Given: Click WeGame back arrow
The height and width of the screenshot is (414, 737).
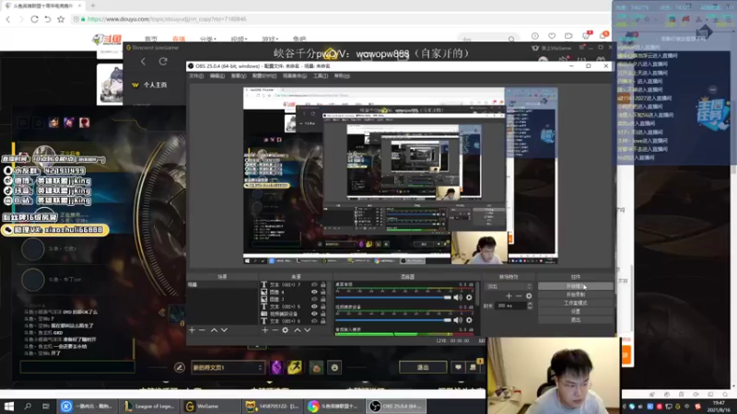Looking at the screenshot, I should (x=144, y=62).
